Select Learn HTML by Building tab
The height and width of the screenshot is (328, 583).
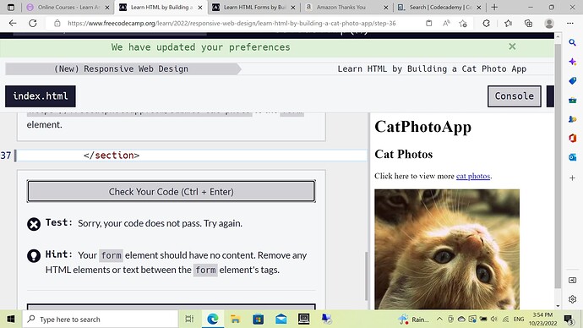click(x=161, y=7)
